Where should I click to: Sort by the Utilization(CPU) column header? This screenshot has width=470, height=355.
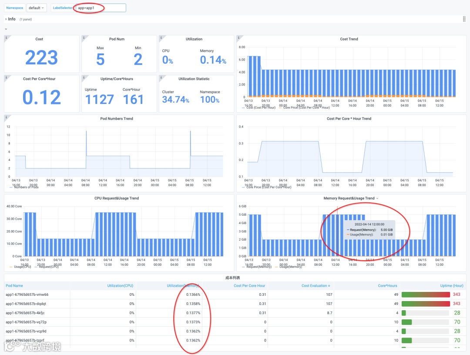[x=120, y=286]
